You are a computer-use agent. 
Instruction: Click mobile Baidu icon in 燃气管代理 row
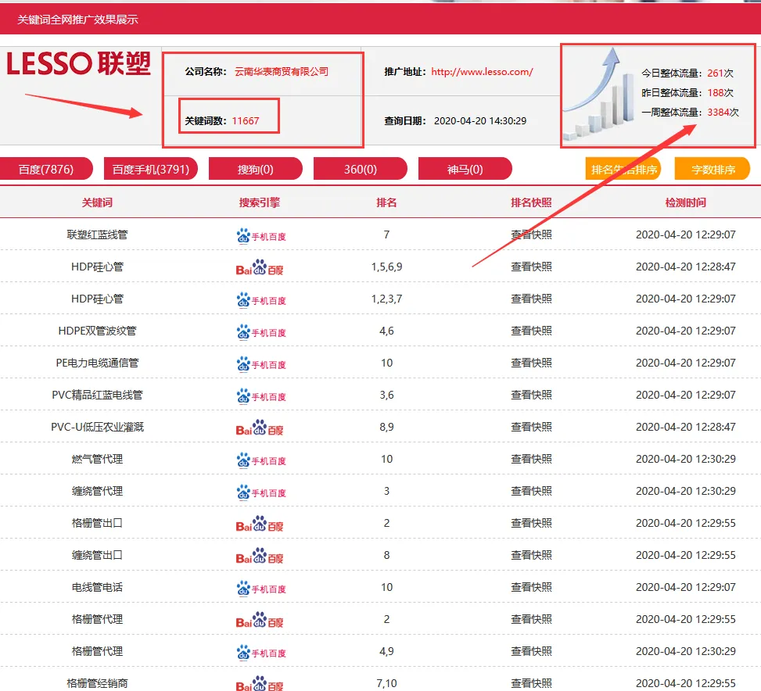260,460
